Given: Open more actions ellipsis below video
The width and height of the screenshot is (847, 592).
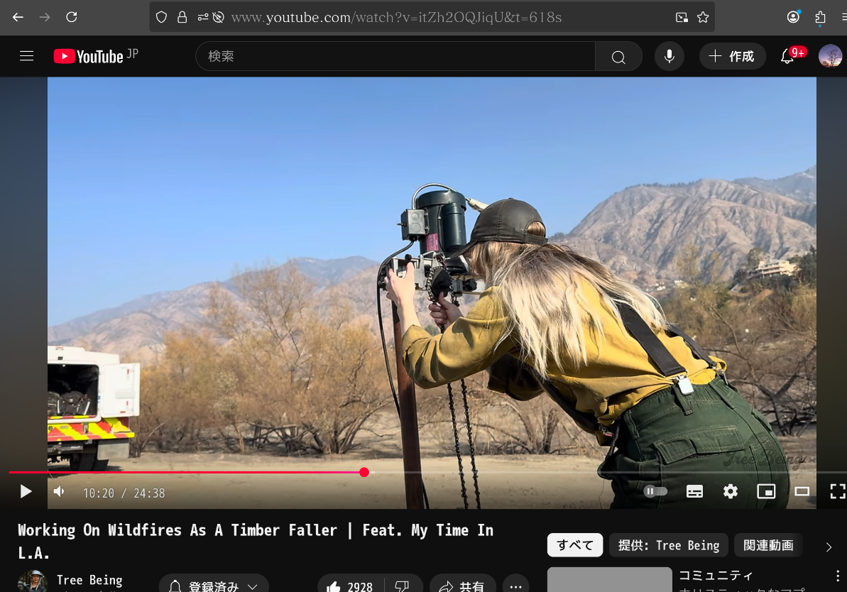Looking at the screenshot, I should (515, 586).
